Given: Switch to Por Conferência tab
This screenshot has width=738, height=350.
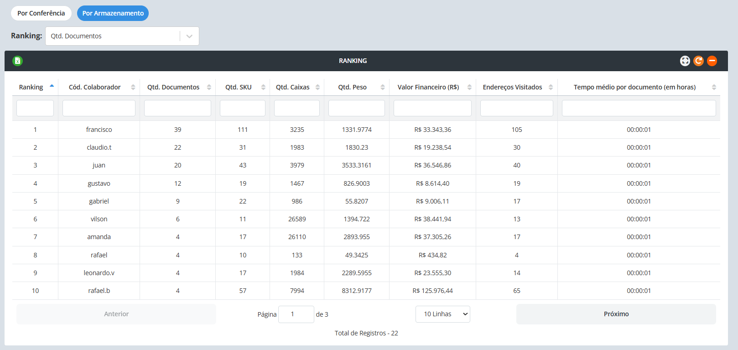Looking at the screenshot, I should pyautogui.click(x=41, y=13).
